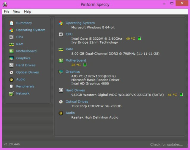Click the Intel HD Graphics 4000 text
The image size is (190, 150).
click(x=90, y=84)
